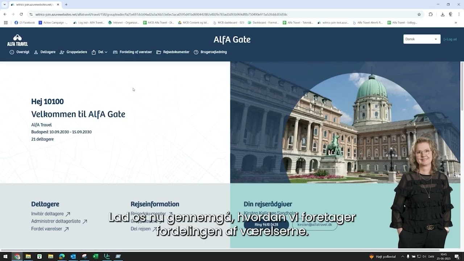Open Dashboard Formst bookmark
The image size is (464, 261).
click(x=264, y=22)
